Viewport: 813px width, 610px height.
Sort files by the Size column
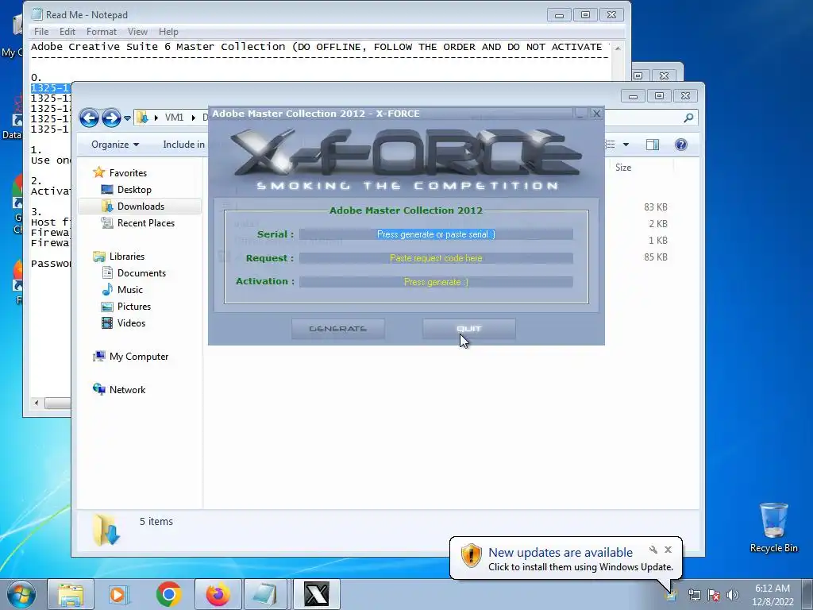click(x=622, y=168)
